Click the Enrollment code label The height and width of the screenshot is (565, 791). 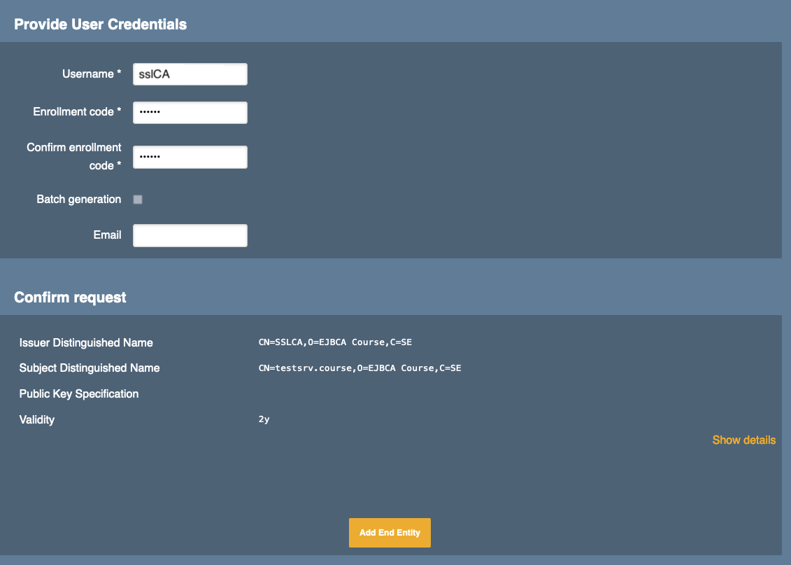pos(77,111)
